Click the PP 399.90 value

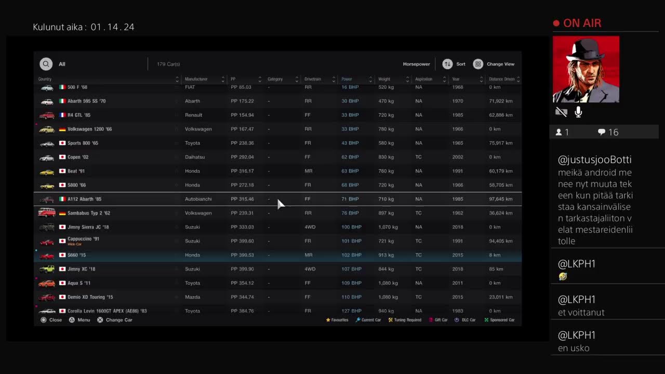243,269
